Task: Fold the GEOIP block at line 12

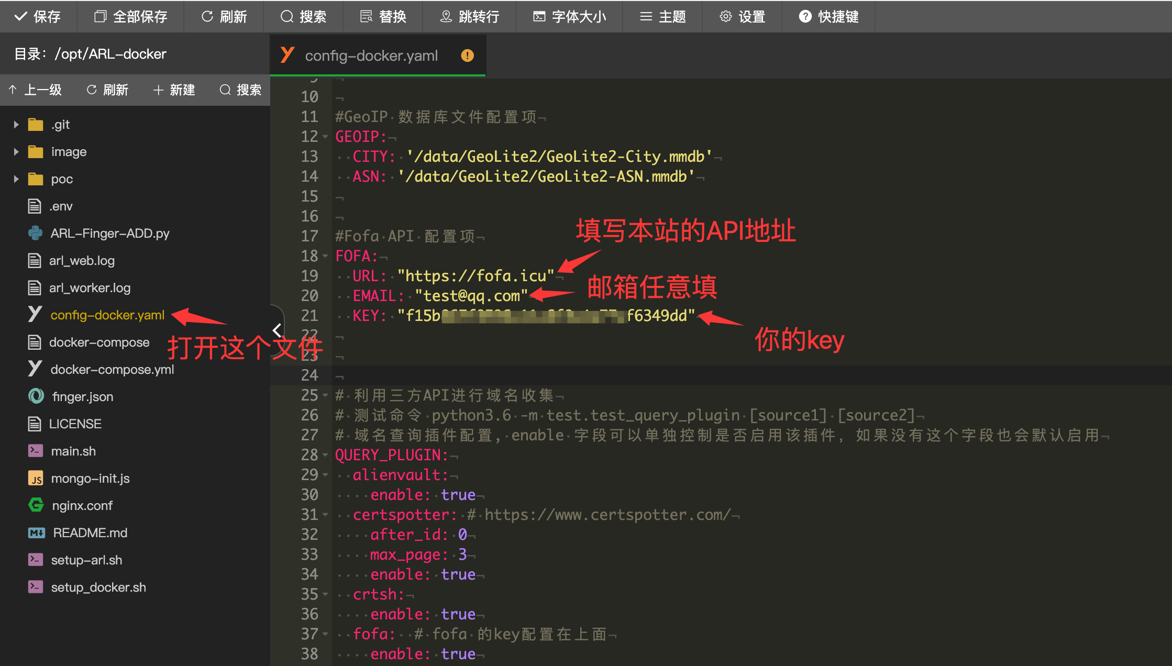Action: point(325,137)
